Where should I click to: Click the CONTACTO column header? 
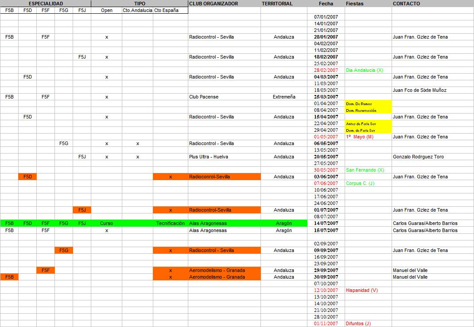pyautogui.click(x=406, y=4)
